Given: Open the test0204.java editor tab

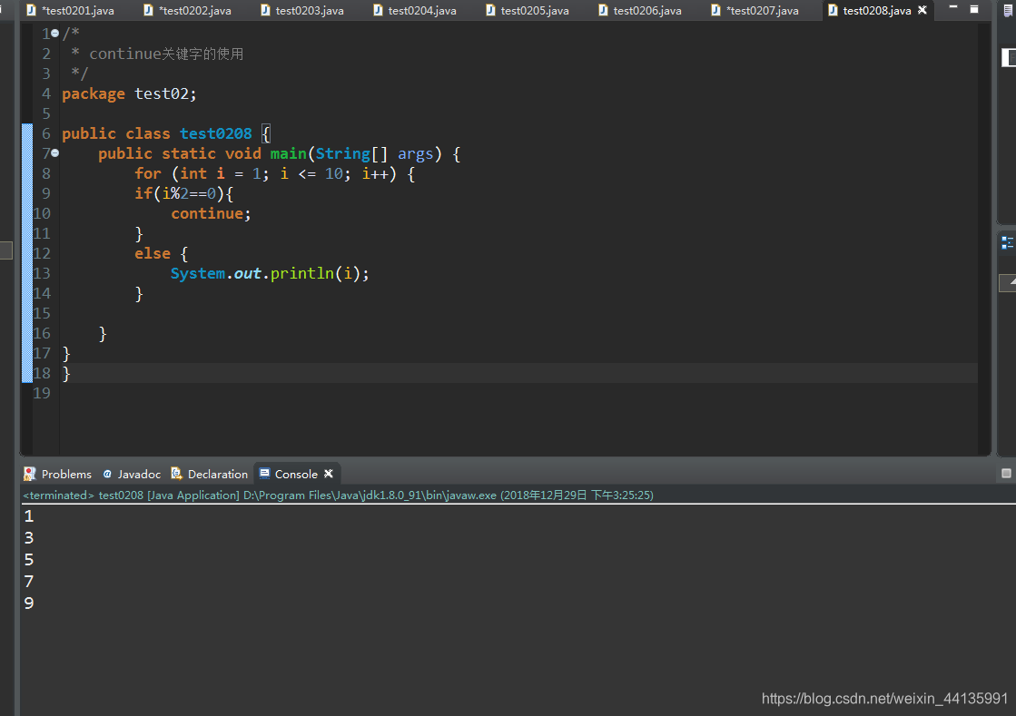Looking at the screenshot, I should point(415,10).
